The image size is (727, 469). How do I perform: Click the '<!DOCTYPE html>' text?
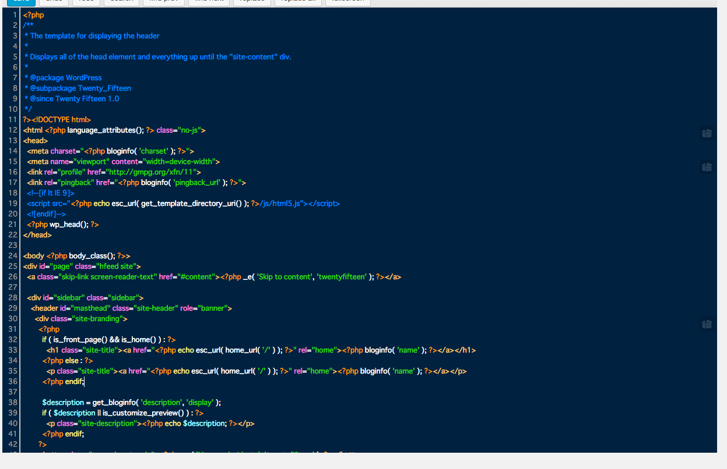(x=62, y=119)
